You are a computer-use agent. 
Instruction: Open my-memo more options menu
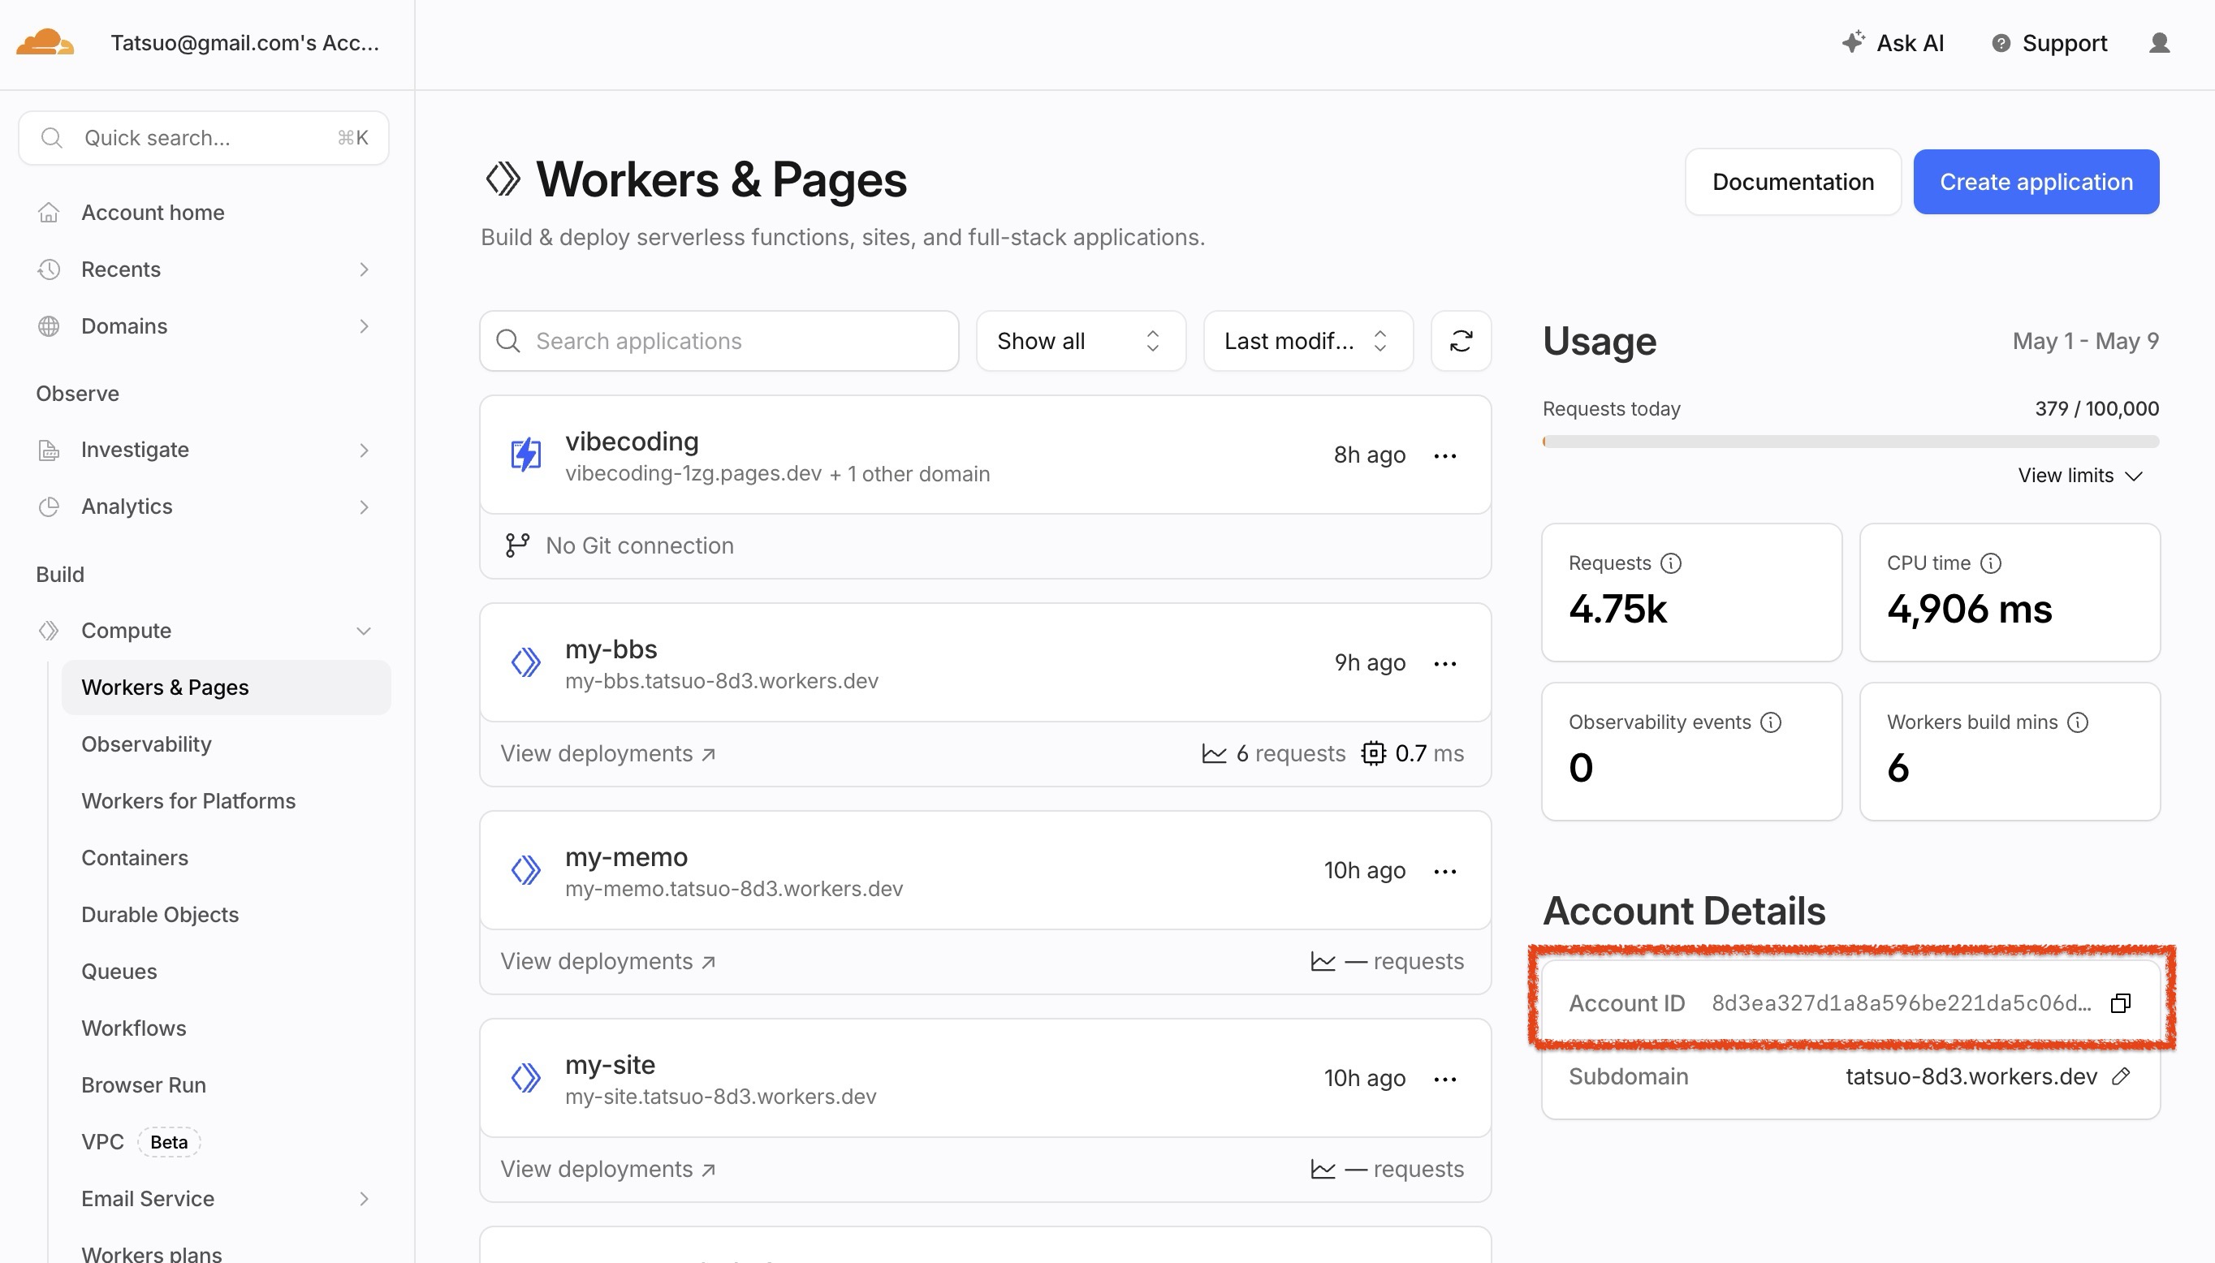(x=1444, y=871)
